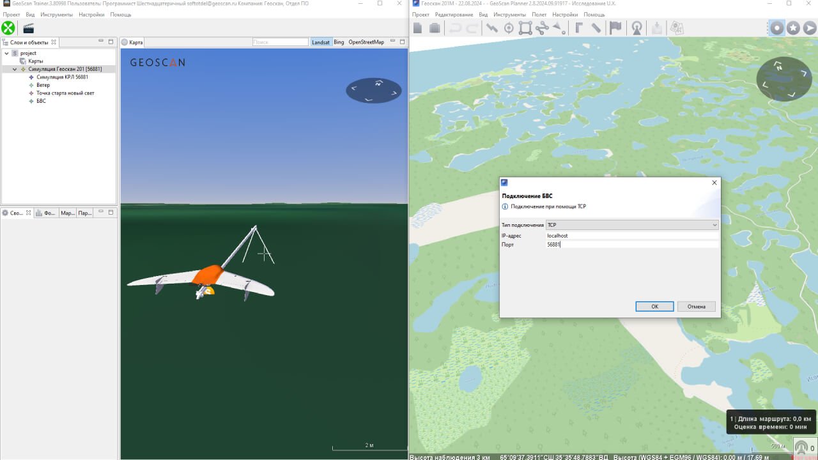Select the polyline route tool in Planner

point(492,27)
